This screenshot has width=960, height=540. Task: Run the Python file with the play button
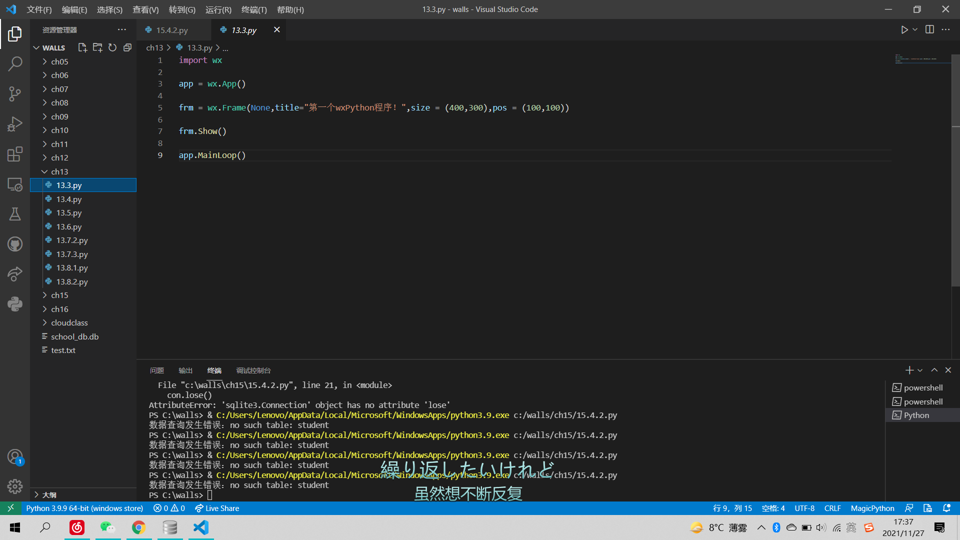[904, 30]
